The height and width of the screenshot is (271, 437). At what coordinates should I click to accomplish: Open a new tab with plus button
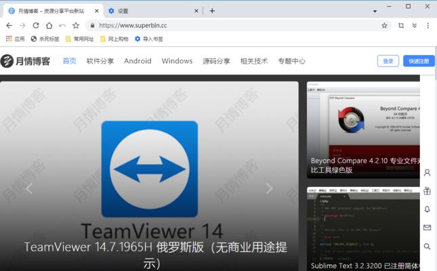(x=212, y=11)
